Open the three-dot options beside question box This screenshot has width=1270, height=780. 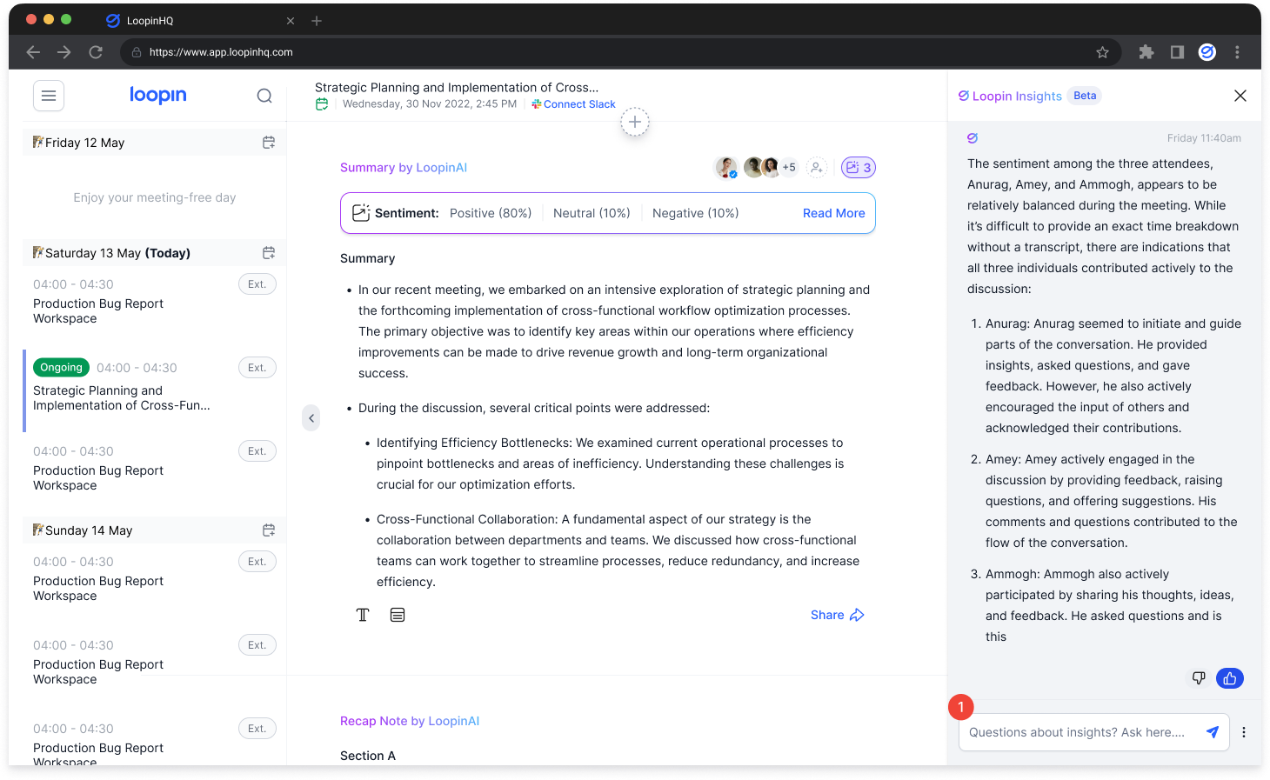[1244, 732]
